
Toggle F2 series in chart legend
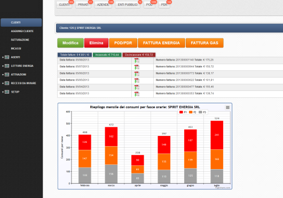(x=192, y=112)
